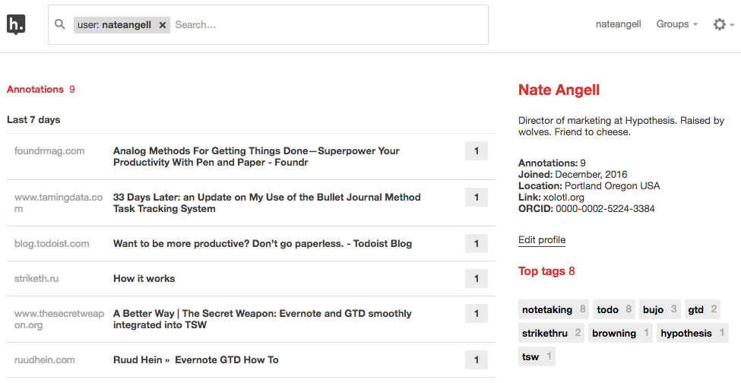The height and width of the screenshot is (383, 741).
Task: Click the Edit profile link
Action: point(542,240)
